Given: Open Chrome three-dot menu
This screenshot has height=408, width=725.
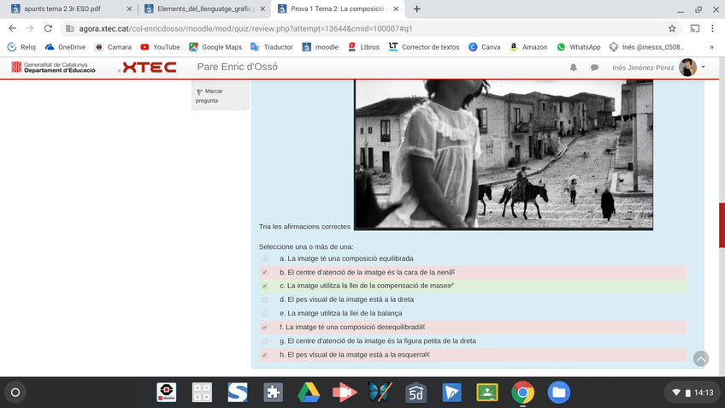Looking at the screenshot, I should coord(712,28).
